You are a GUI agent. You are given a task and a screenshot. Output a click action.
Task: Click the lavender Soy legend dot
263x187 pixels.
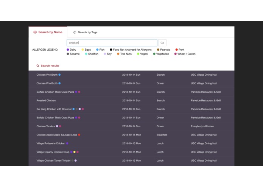(x=105, y=54)
